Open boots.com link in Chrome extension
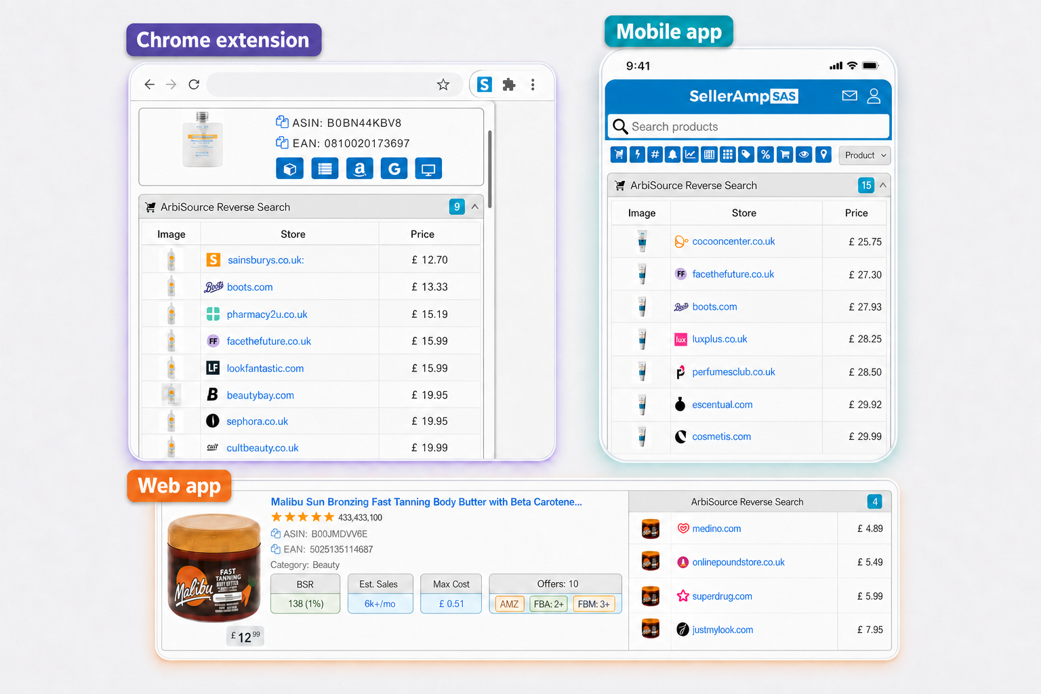This screenshot has width=1041, height=694. tap(250, 287)
